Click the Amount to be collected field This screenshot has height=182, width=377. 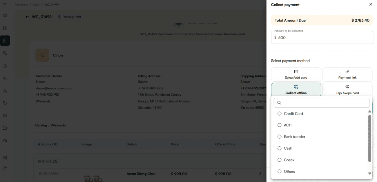point(322,38)
